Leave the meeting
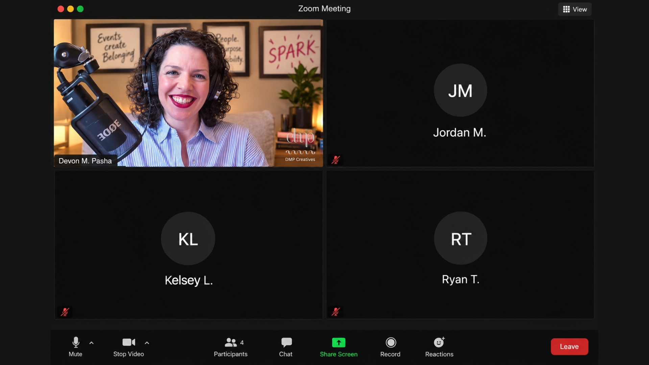The height and width of the screenshot is (365, 649). [x=569, y=346]
